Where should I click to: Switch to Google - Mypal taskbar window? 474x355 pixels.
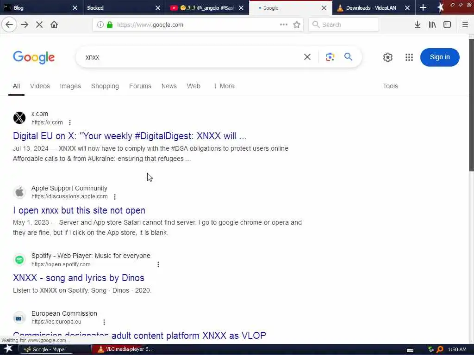pos(55,349)
